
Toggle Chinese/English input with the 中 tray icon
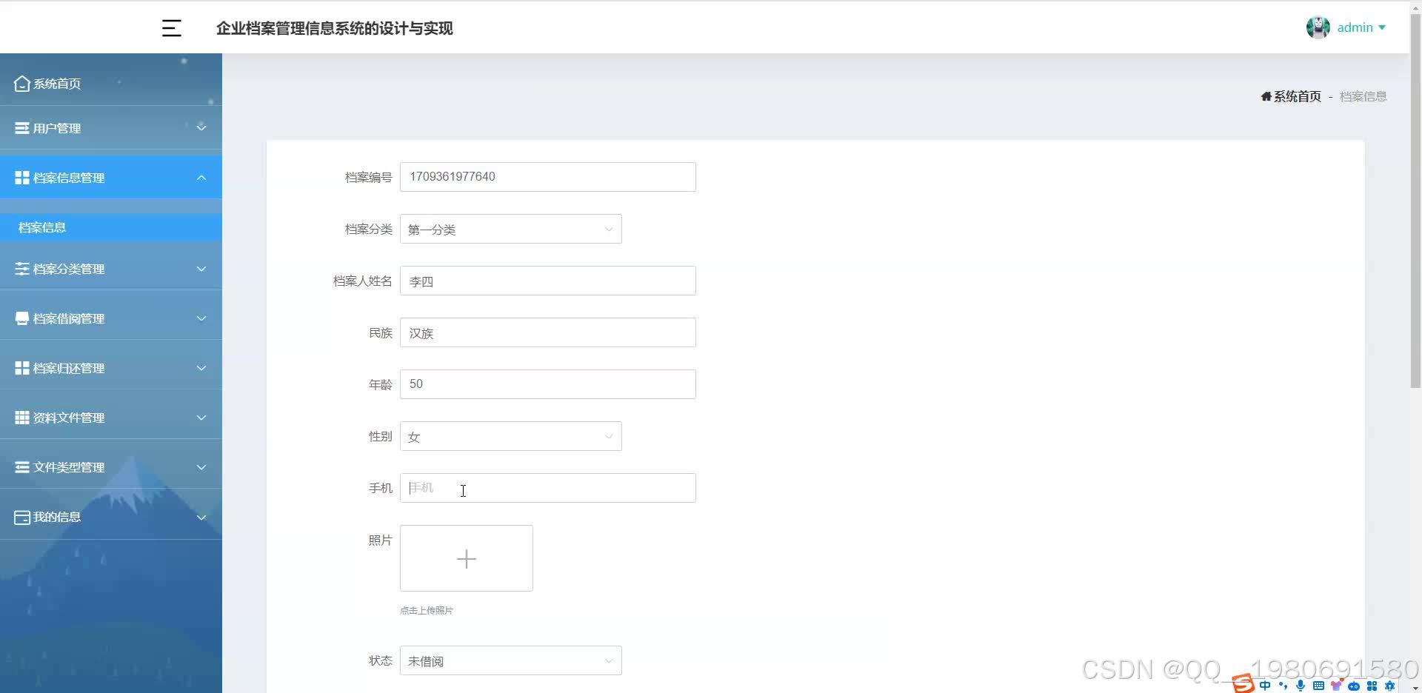1264,685
